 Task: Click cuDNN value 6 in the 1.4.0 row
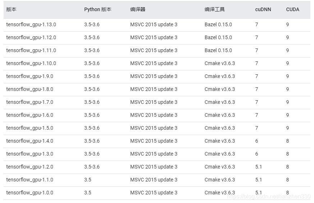coord(257,141)
